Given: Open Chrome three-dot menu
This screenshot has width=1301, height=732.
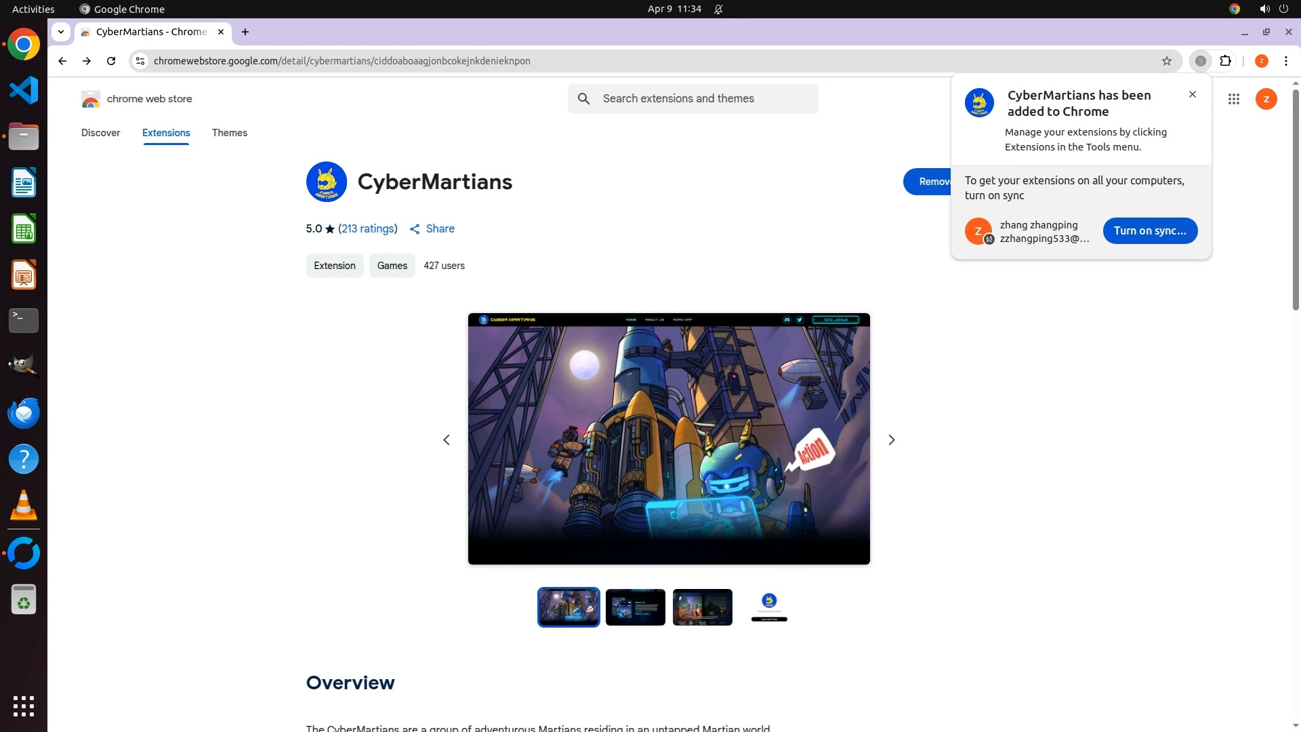Looking at the screenshot, I should [x=1285, y=61].
